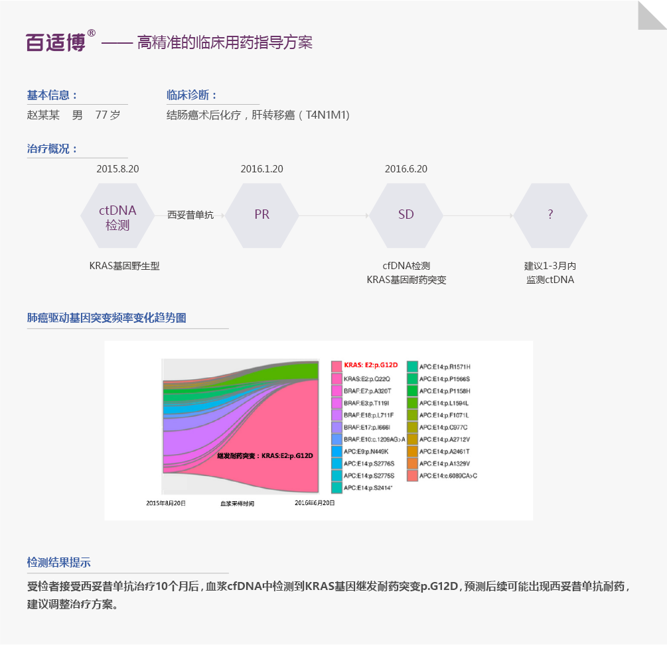Click the APC:E9:p.N449K legend swatch
667x645 pixels.
pos(336,451)
